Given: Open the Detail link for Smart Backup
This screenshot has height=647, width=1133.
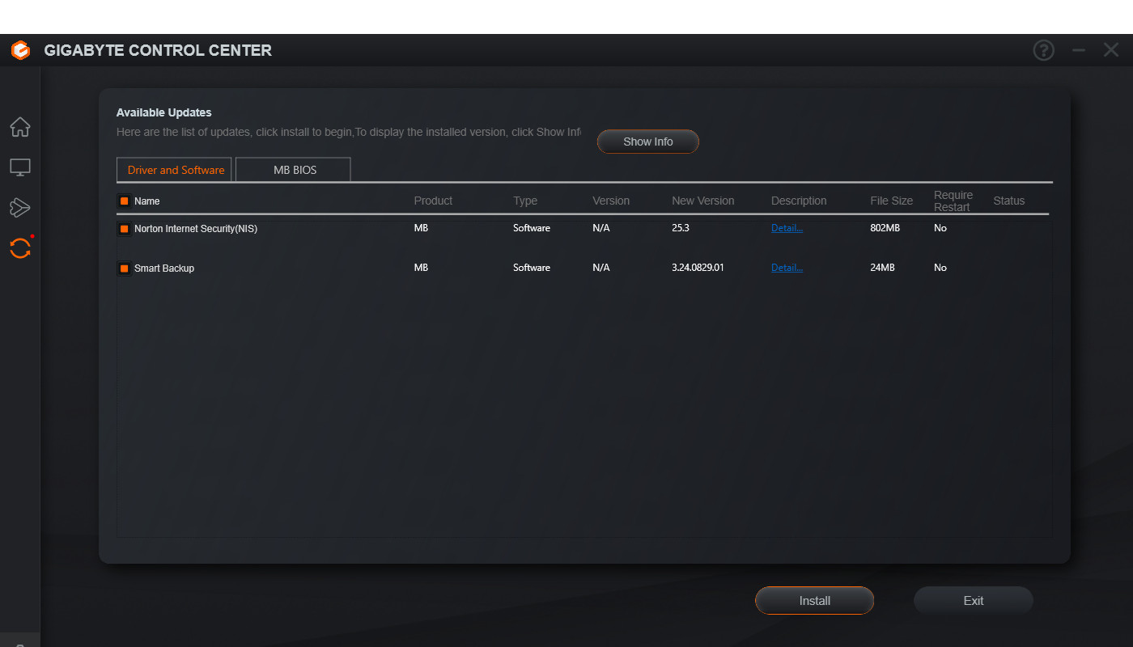Looking at the screenshot, I should click(787, 268).
